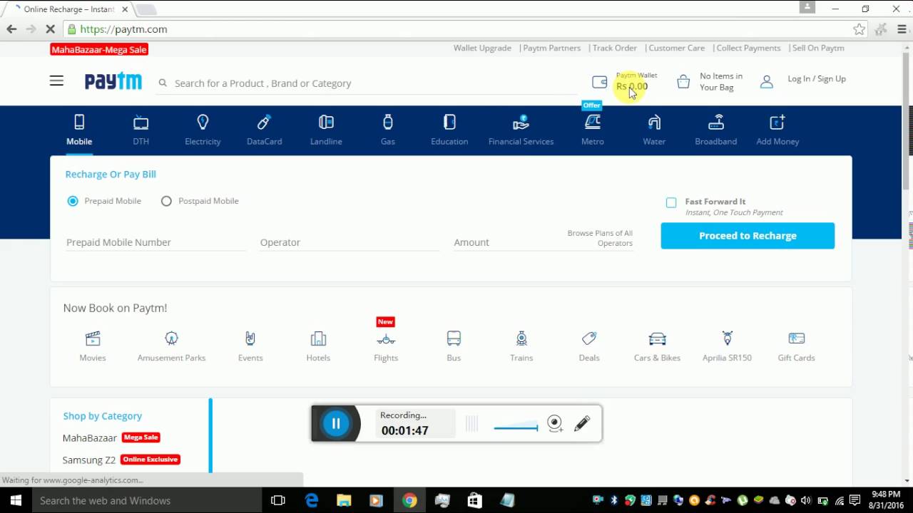Open File Explorer from the taskbar

[x=344, y=501]
